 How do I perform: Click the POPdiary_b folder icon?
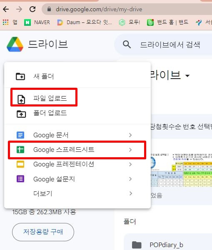pos(137,245)
